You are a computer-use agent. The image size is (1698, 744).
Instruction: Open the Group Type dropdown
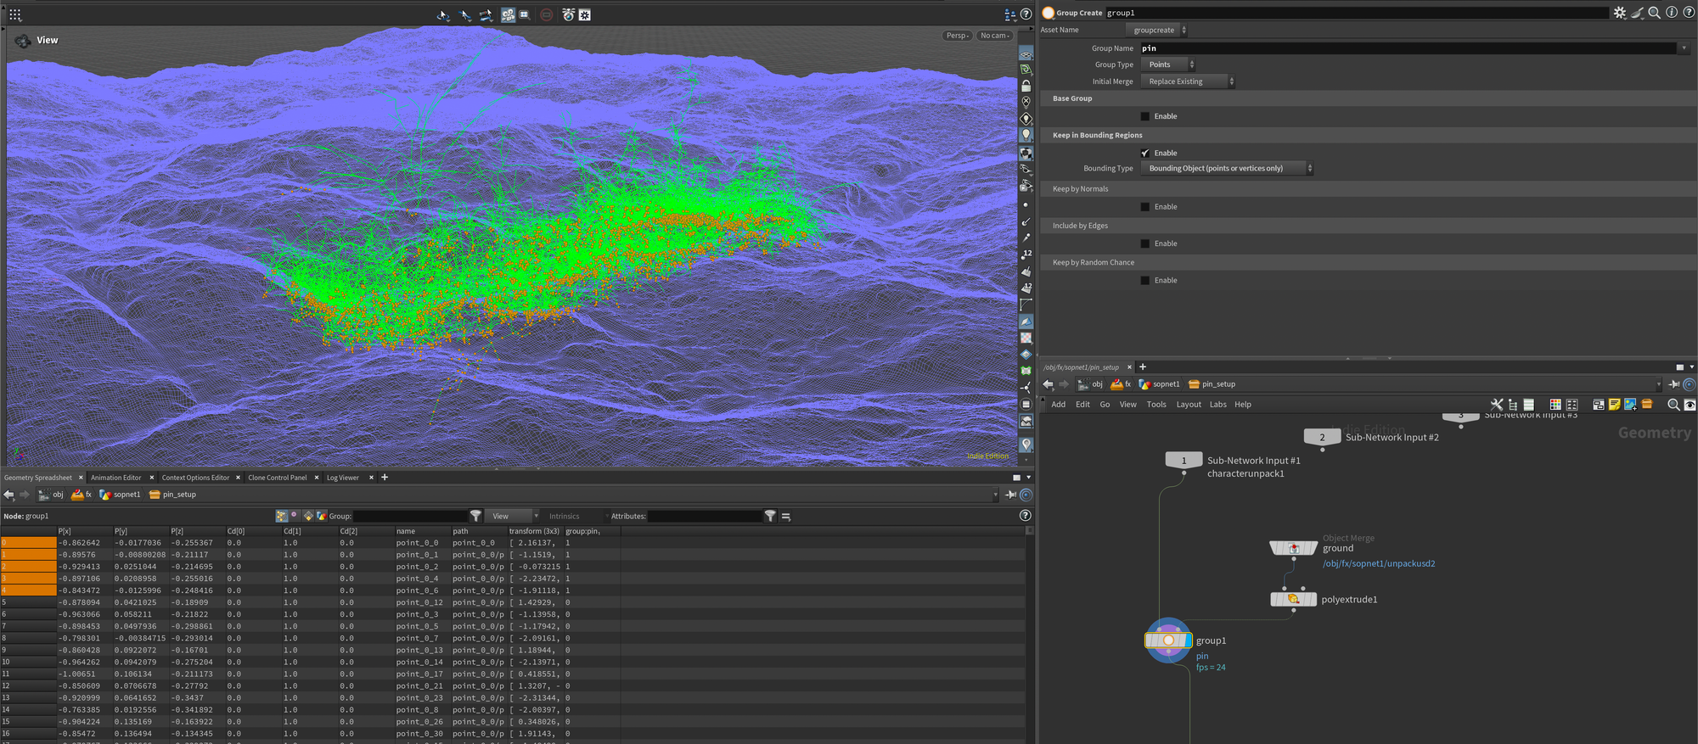click(1168, 64)
